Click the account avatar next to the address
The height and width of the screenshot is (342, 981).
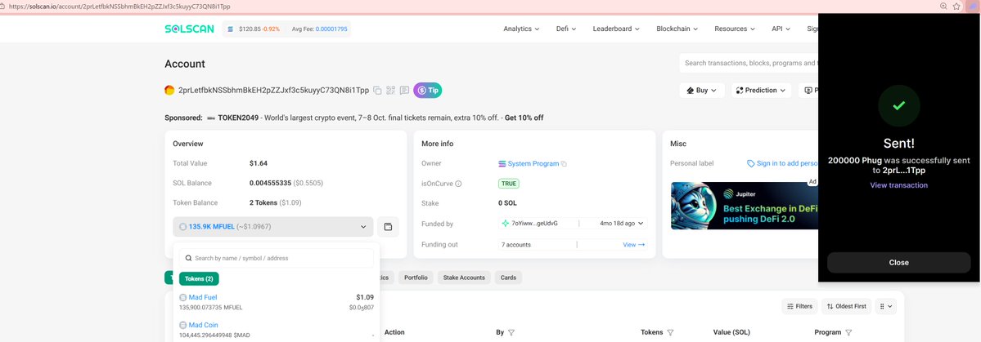tap(169, 91)
